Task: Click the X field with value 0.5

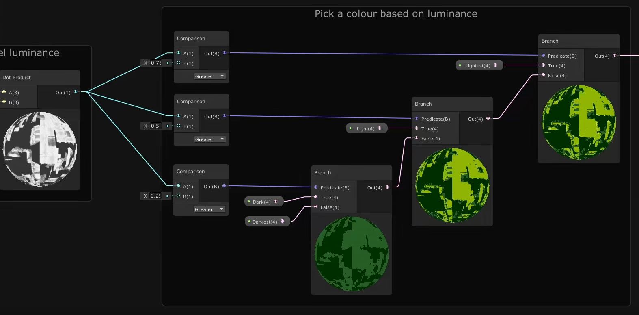Action: 155,126
